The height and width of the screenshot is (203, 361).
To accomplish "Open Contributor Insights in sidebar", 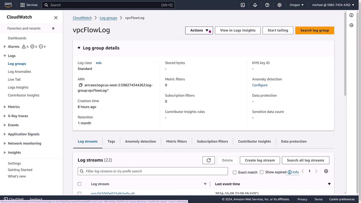I will tap(24, 95).
